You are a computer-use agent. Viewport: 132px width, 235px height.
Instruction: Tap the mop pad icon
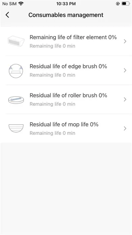click(16, 128)
